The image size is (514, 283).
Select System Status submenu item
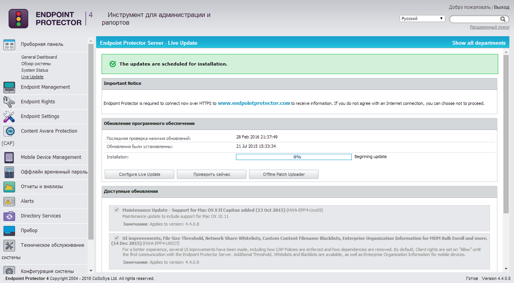[x=35, y=70]
